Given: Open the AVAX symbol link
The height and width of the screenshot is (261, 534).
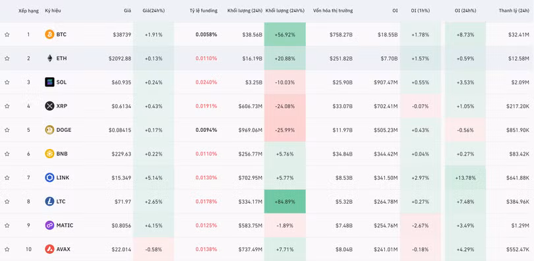Looking at the screenshot, I should coord(63,249).
